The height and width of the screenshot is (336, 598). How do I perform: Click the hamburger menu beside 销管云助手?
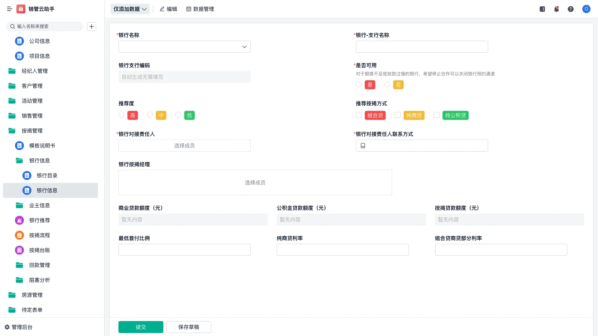point(9,9)
